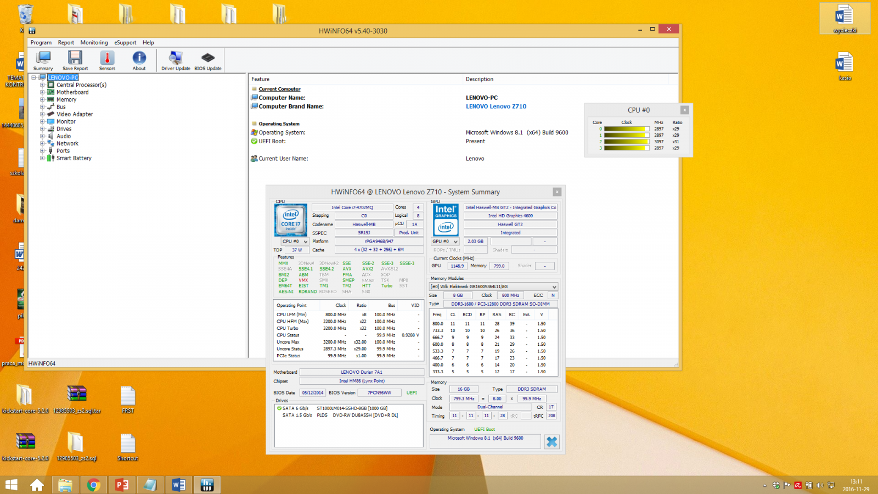The width and height of the screenshot is (878, 494).
Task: Open the eSupport menu
Action: 125,42
